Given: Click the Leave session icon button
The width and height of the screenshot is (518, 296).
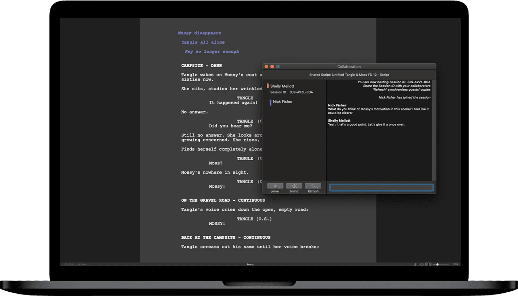Looking at the screenshot, I should 275,186.
